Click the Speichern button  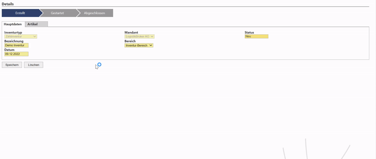click(x=12, y=65)
